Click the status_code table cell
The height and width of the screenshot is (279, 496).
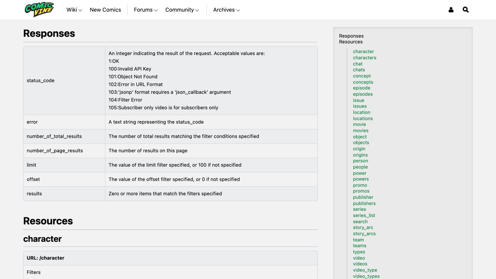tap(64, 81)
